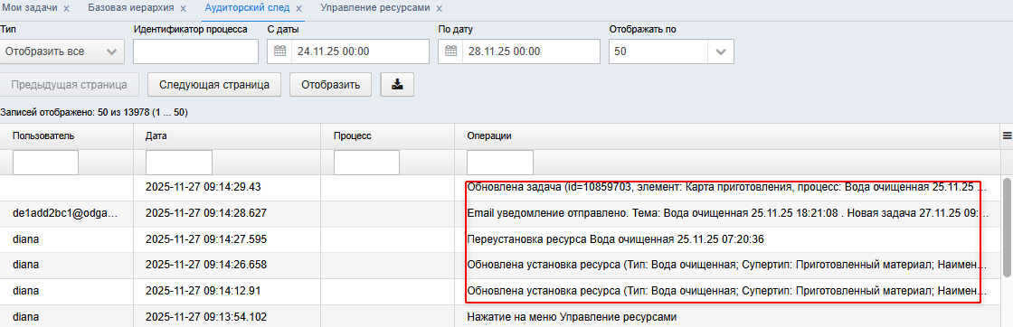This screenshot has width=1013, height=327.
Task: Click user diana in 09:14:27.595 row
Action: tap(25, 238)
